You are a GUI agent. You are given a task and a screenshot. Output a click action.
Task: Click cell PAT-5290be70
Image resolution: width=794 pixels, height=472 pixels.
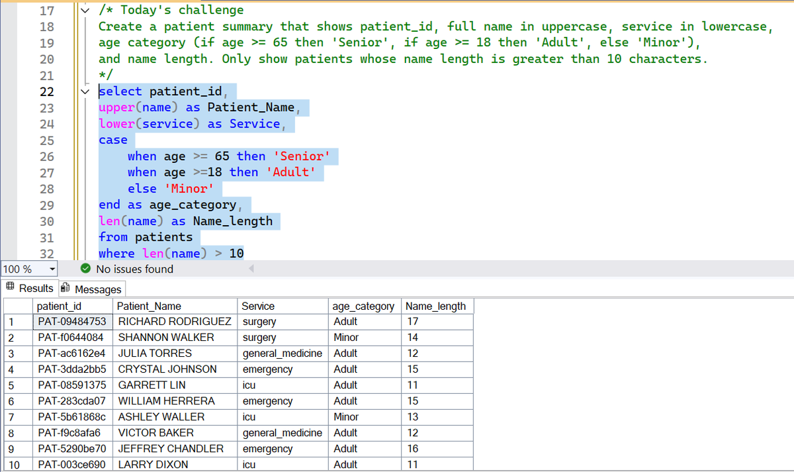click(x=73, y=449)
